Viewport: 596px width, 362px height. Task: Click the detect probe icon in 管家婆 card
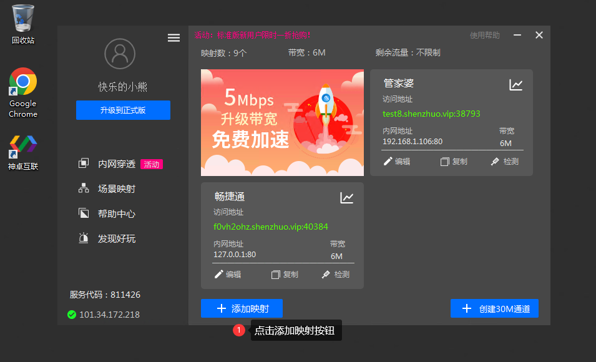495,162
